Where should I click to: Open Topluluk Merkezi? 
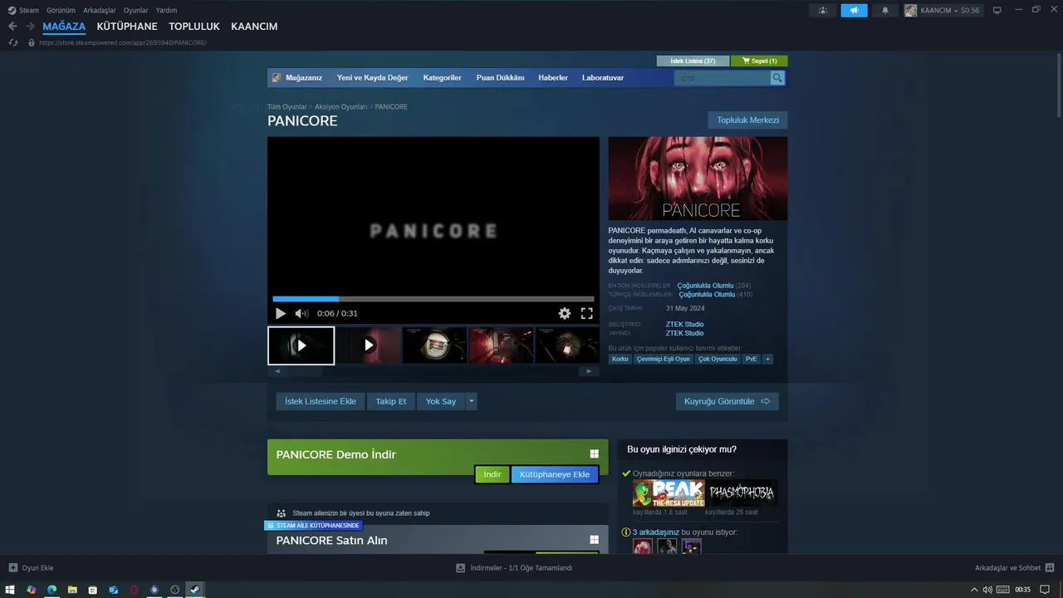click(x=747, y=120)
